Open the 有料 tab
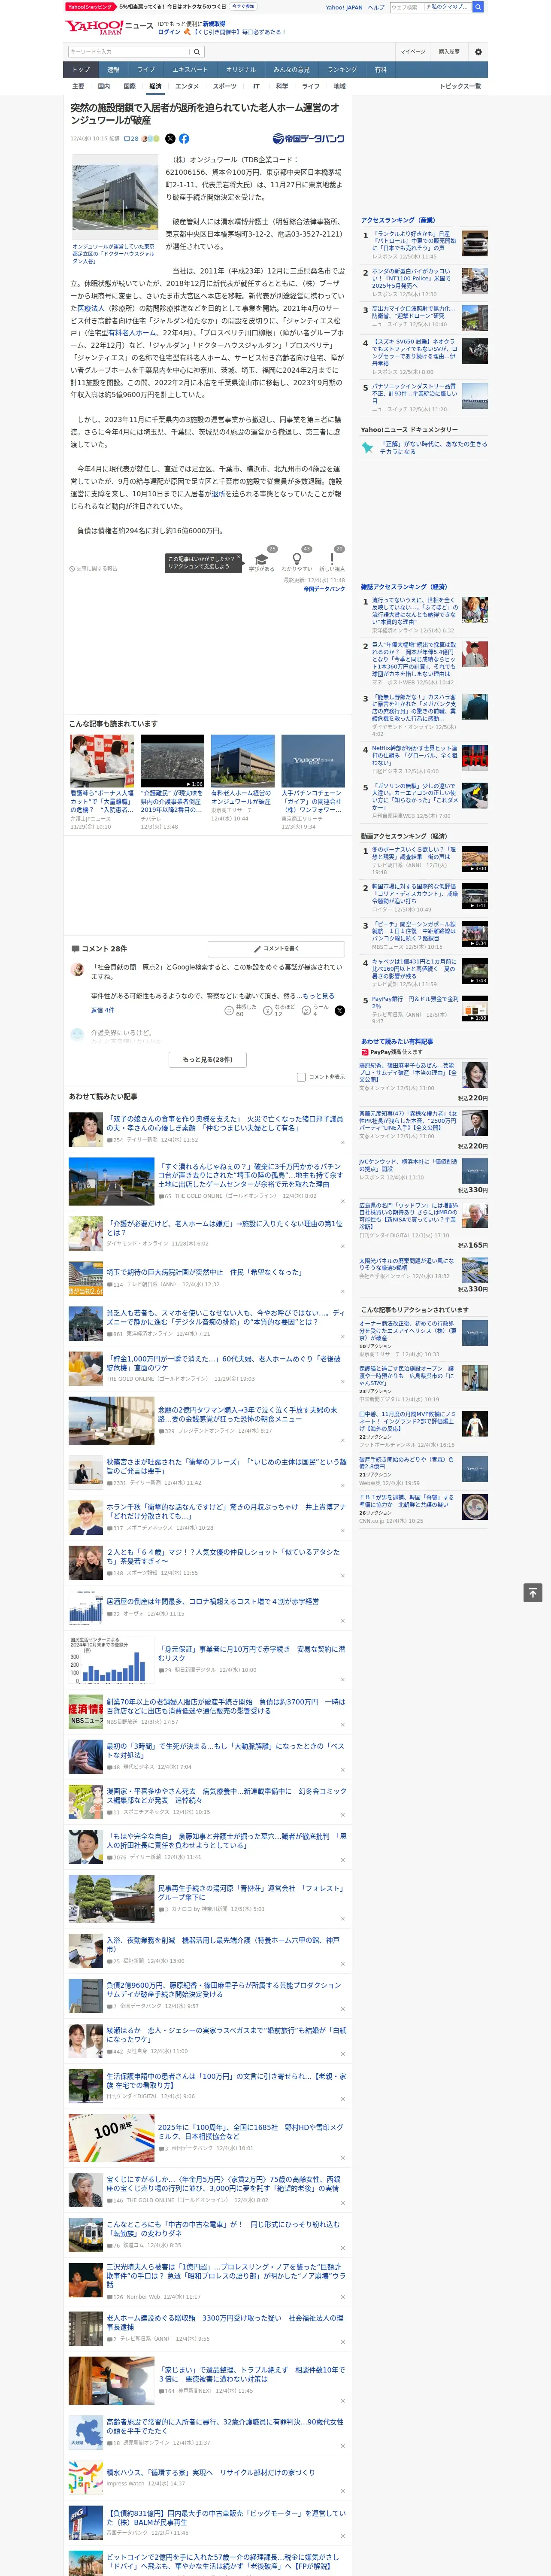This screenshot has height=2576, width=551. [x=380, y=70]
